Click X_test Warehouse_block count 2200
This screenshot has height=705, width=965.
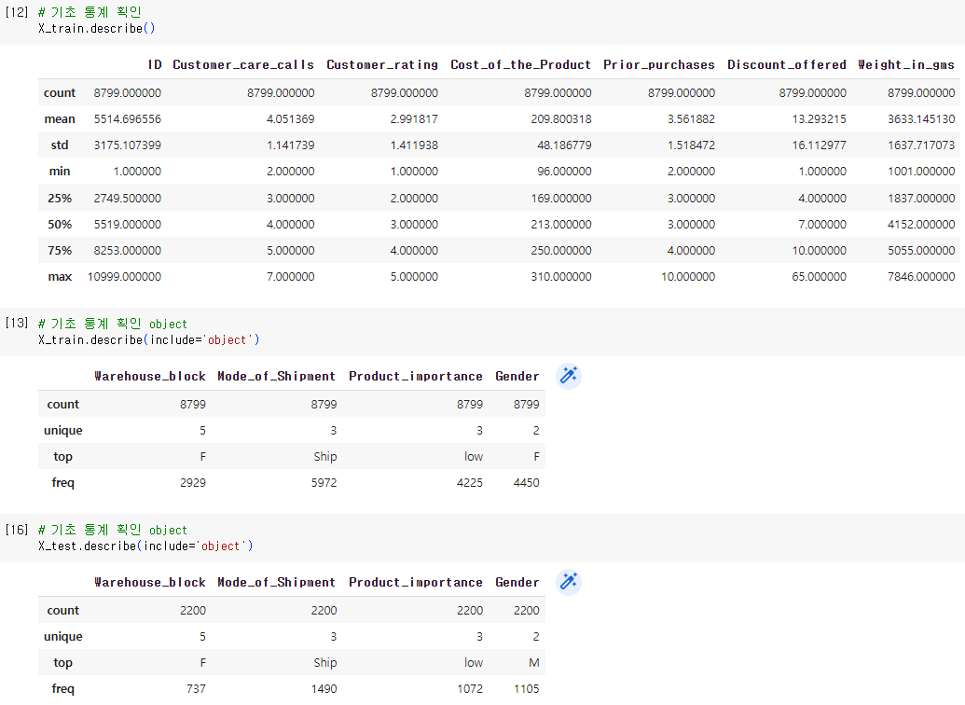(193, 611)
